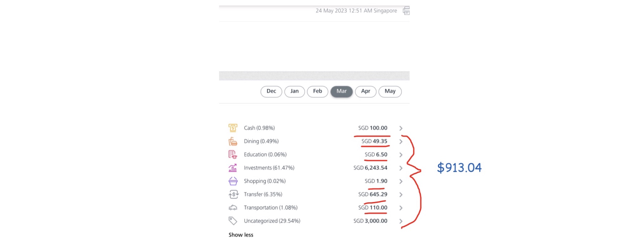Image resolution: width=634 pixels, height=252 pixels.
Task: Click the Uncategorized tag icon
Action: point(233,221)
